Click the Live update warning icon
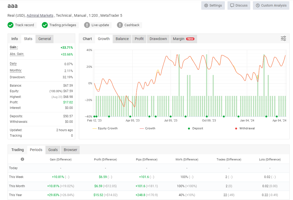The height and width of the screenshot is (200, 293). pos(87,25)
